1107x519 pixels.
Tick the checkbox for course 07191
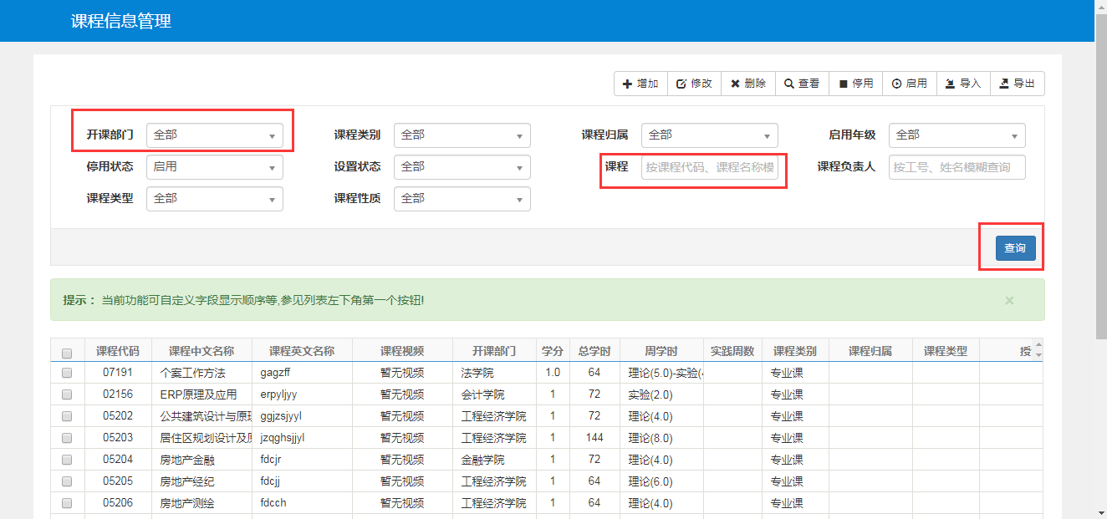pyautogui.click(x=67, y=373)
